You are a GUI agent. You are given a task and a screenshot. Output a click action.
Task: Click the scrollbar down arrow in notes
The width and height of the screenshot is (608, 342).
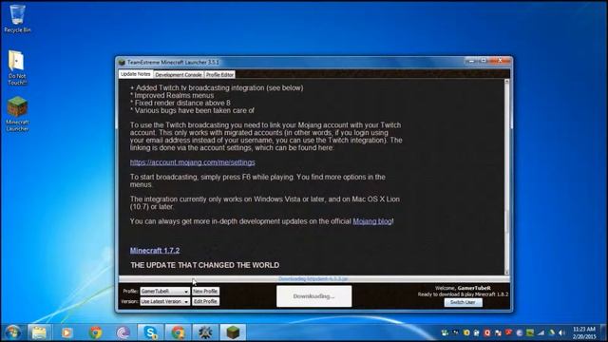point(506,273)
